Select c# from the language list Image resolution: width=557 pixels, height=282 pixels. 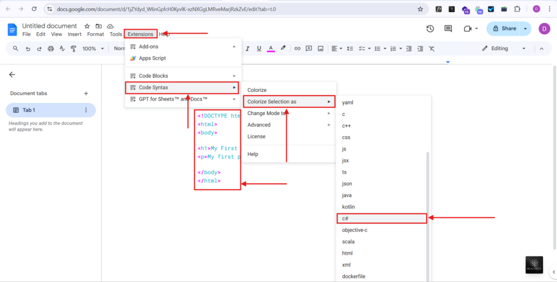pyautogui.click(x=381, y=218)
